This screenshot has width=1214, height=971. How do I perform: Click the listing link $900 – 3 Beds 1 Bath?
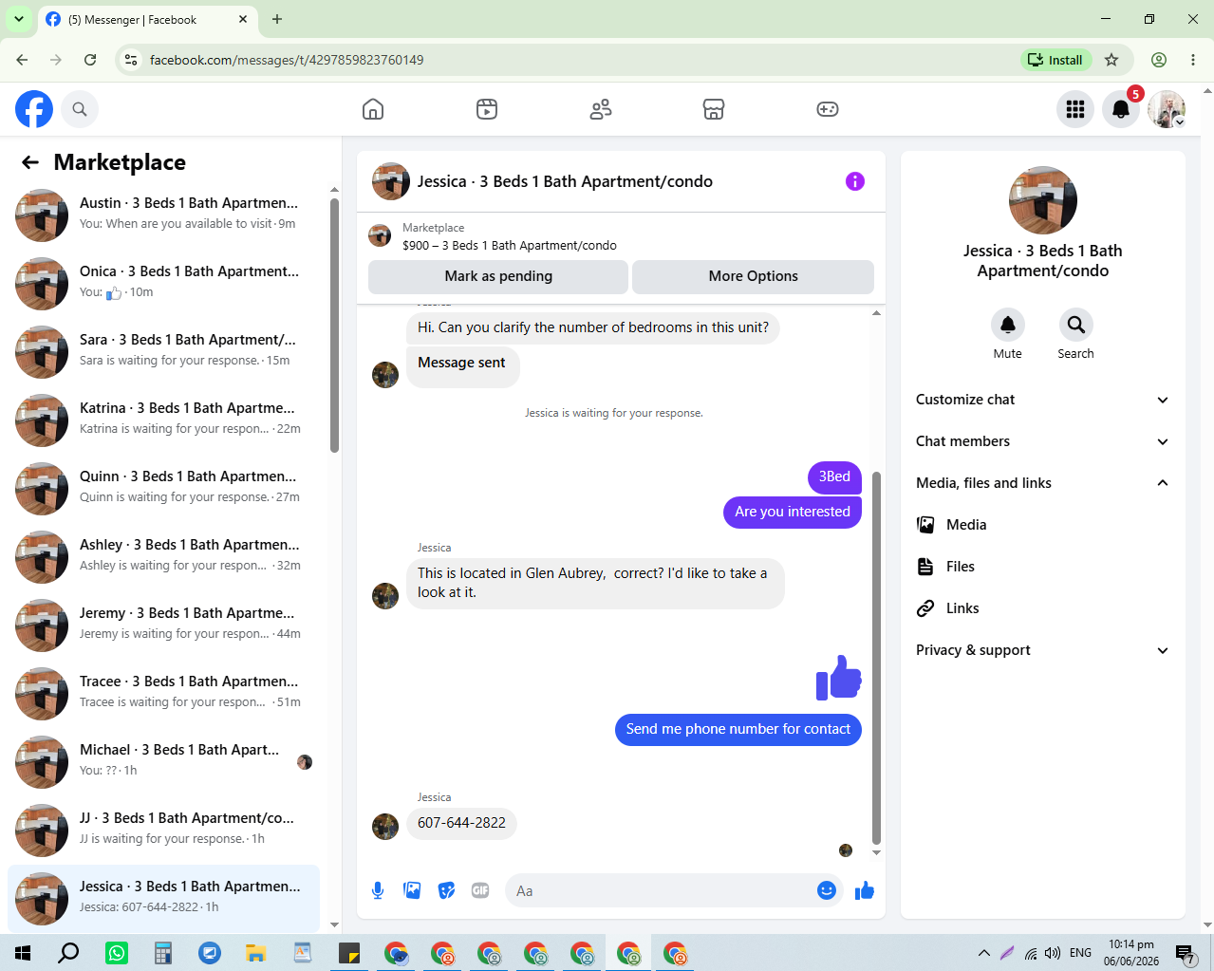(x=510, y=246)
